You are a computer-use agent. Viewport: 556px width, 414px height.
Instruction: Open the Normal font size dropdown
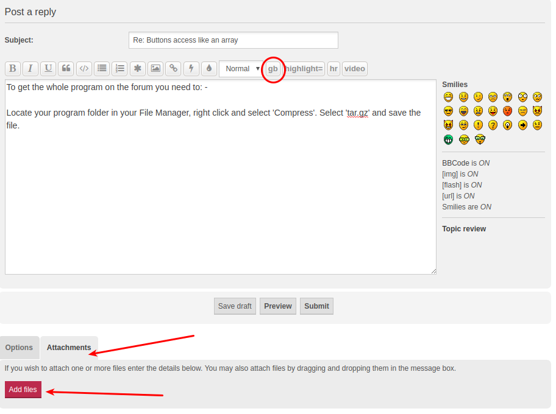click(242, 69)
